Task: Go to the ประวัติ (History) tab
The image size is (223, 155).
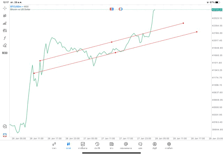Action: pyautogui.click(x=97, y=146)
